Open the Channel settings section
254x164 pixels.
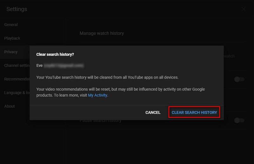17,66
